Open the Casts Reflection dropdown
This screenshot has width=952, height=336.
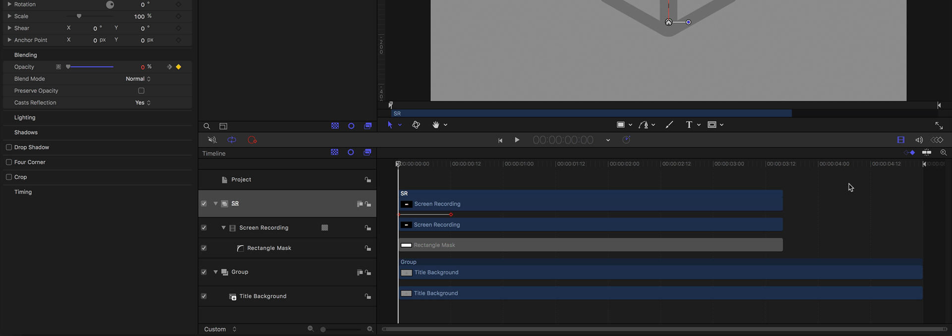(143, 103)
